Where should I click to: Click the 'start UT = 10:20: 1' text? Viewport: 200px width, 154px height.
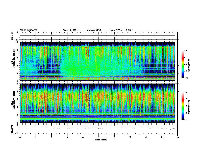point(122,30)
